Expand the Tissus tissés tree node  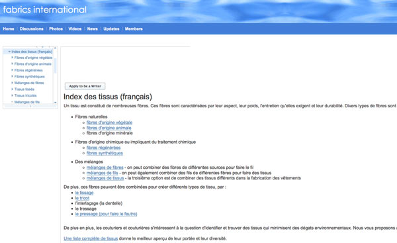pyautogui.click(x=12, y=89)
